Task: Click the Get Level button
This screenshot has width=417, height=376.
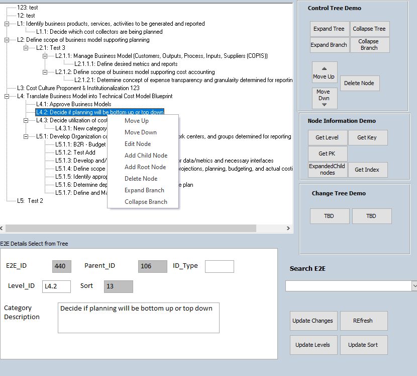Action: coord(328,137)
